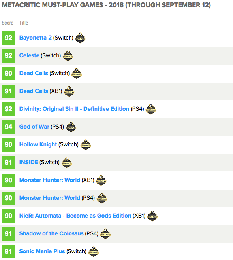Viewport: 233px width, 260px height.
Task: Click the Metacritic Must-Play Games 2018 heading
Action: [x=106, y=5]
